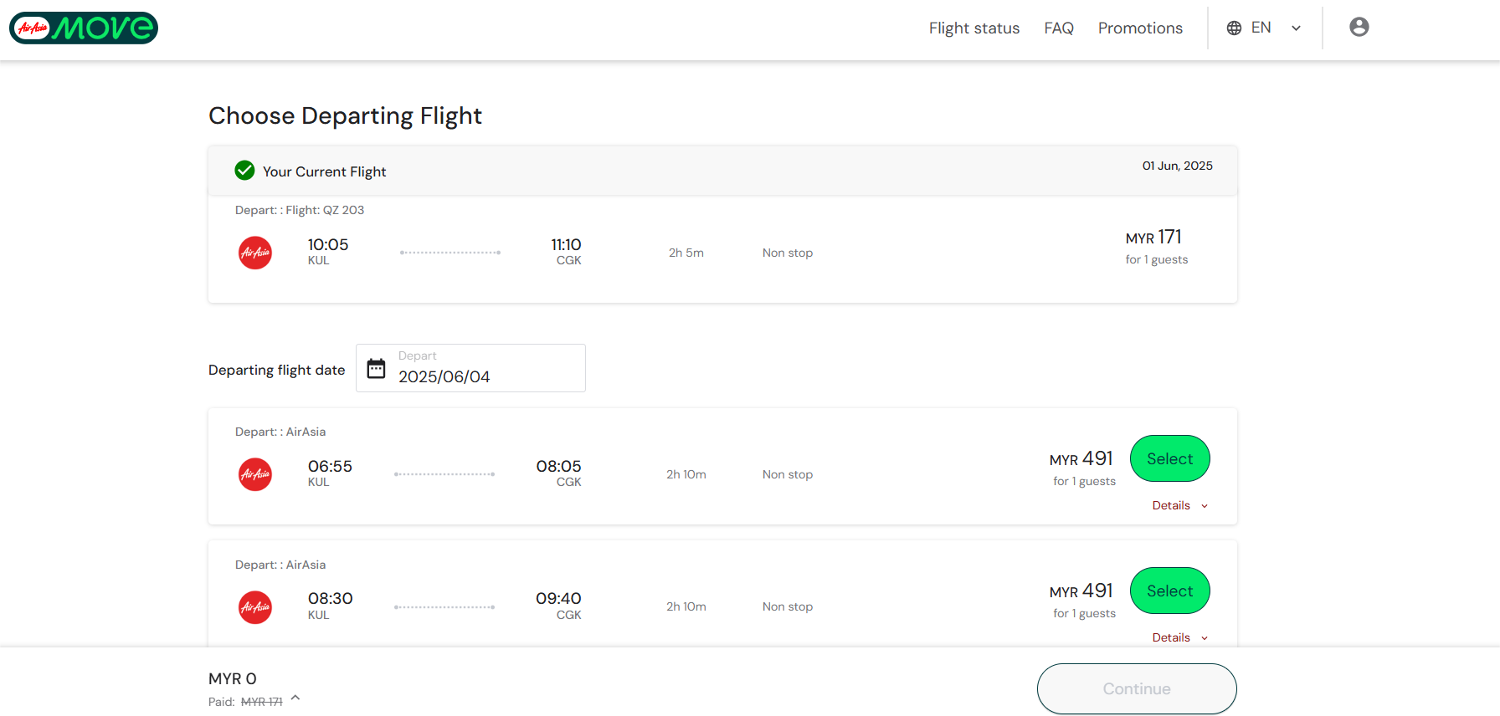Go to the FAQ page
This screenshot has width=1500, height=716.
1059,28
